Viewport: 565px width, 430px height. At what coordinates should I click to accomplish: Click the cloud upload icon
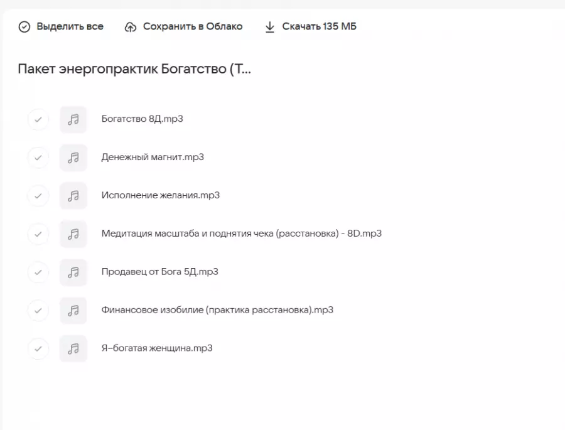[x=131, y=27]
